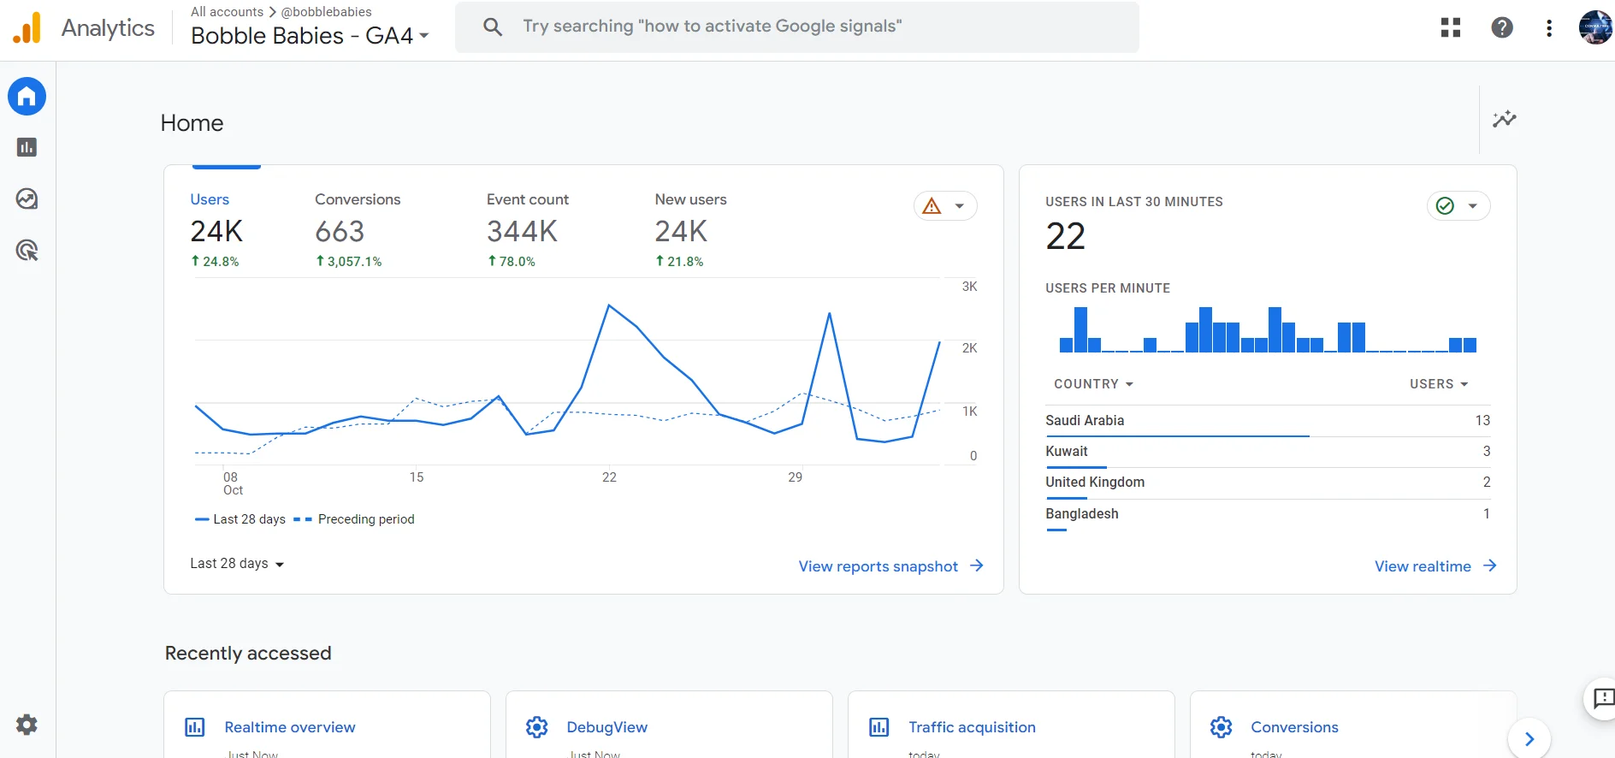Click the search magnifier icon

click(x=493, y=27)
